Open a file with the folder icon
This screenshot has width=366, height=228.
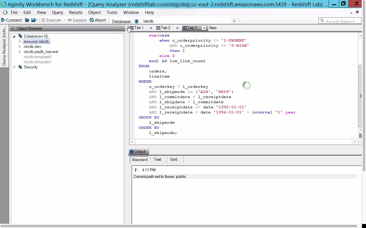pyautogui.click(x=27, y=20)
